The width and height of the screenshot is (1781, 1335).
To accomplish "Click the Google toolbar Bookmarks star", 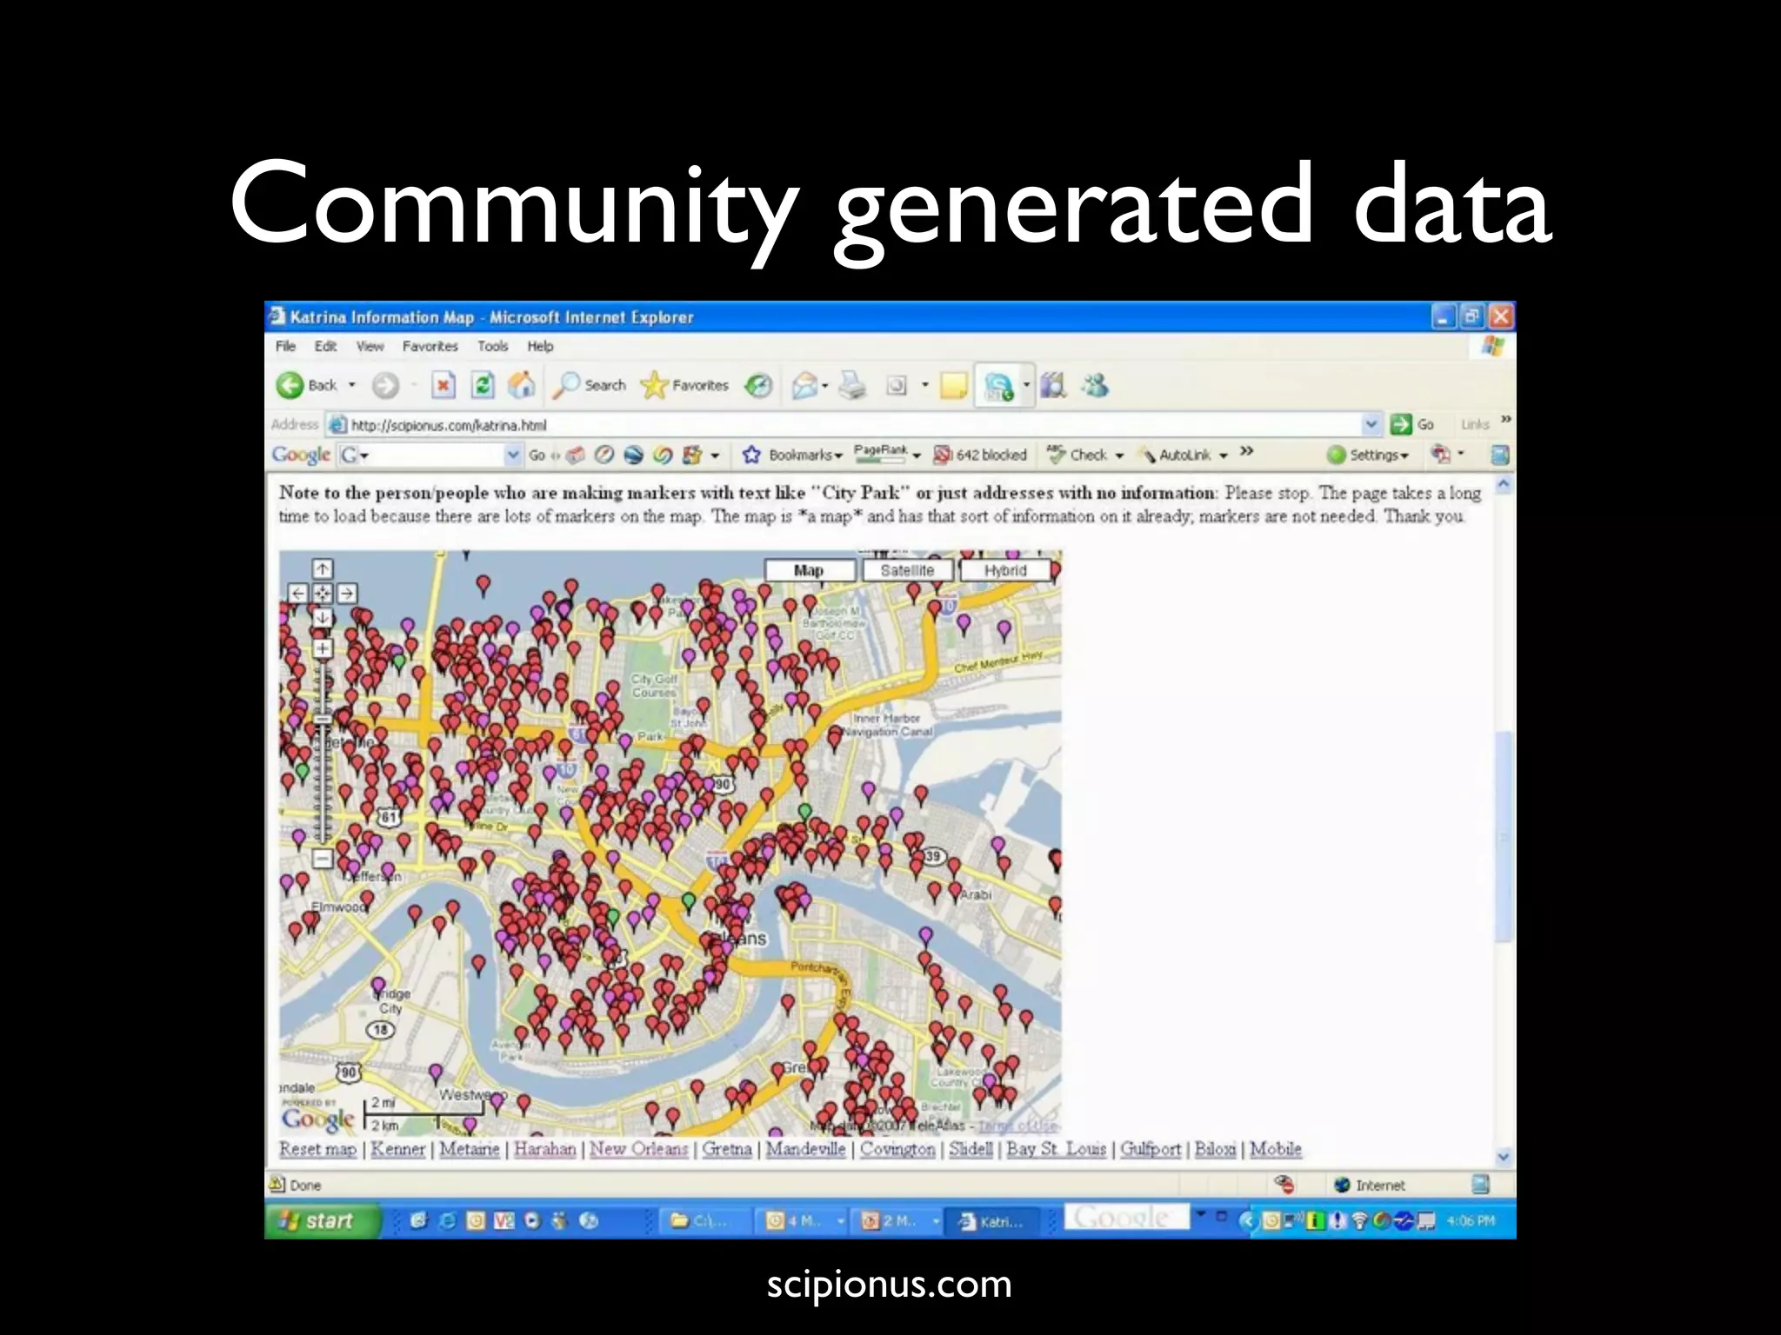I will pos(752,455).
